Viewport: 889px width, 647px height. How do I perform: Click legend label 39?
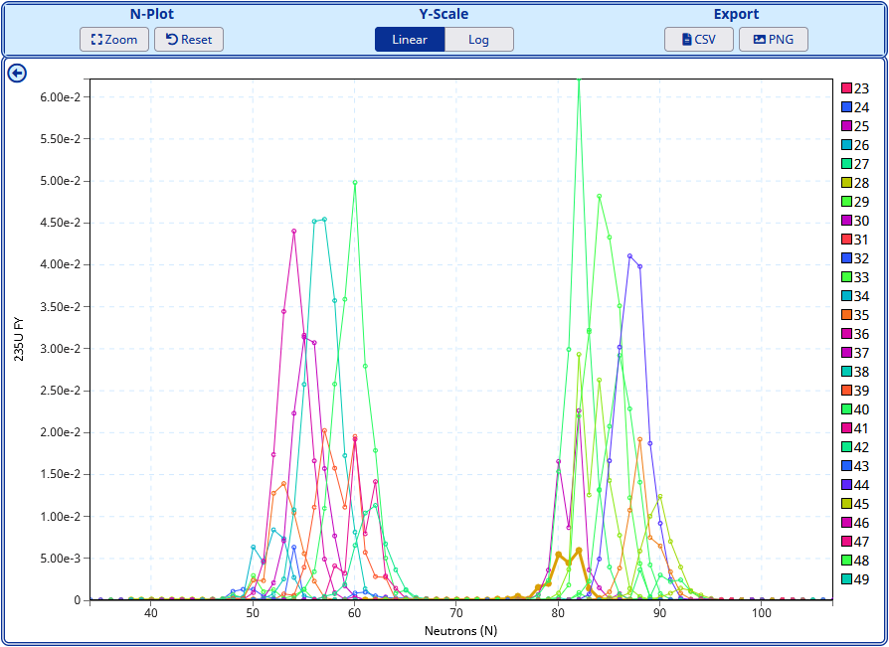coord(861,391)
